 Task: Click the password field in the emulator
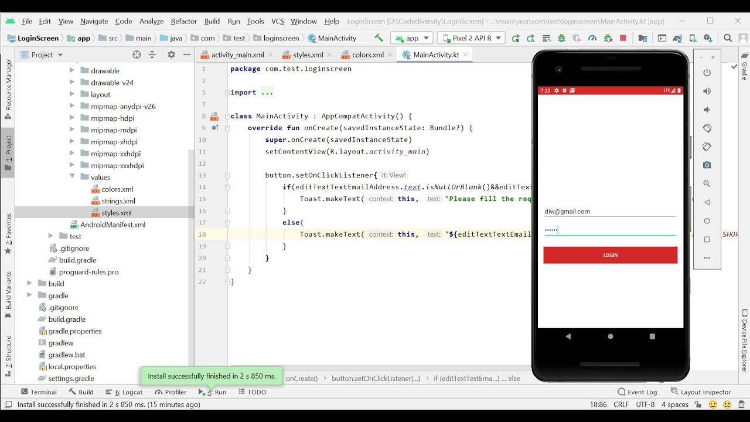coord(610,230)
